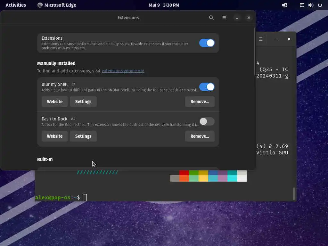Click the terminal window scrollbar
This screenshot has width=328, height=246.
pyautogui.click(x=294, y=194)
